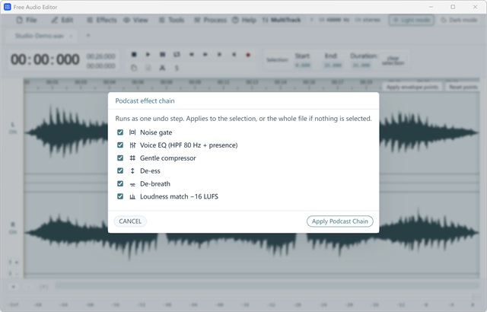Click Apply Podcast Chain button
This screenshot has width=487, height=312.
[x=340, y=221]
